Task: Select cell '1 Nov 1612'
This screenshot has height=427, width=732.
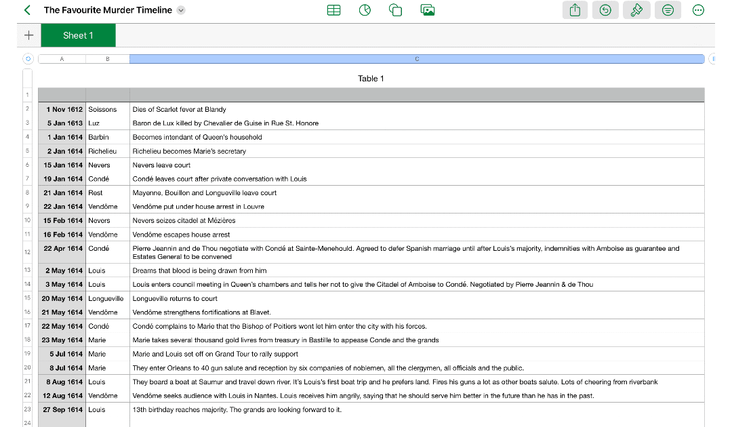Action: click(x=62, y=109)
